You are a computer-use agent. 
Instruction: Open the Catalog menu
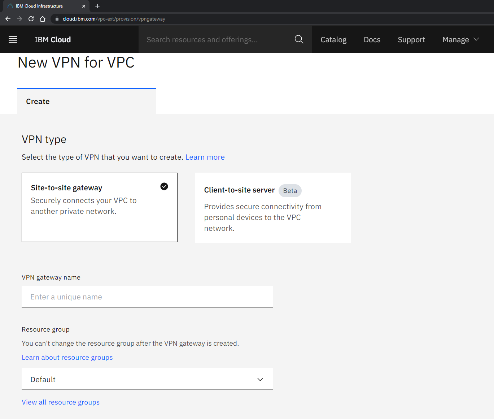pyautogui.click(x=333, y=39)
